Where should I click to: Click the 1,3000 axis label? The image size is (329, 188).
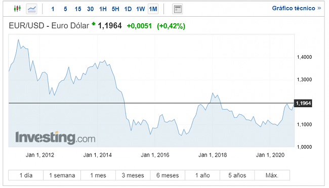tap(304, 80)
